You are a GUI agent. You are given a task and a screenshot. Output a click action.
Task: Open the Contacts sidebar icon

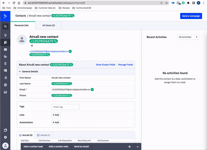coord(5,42)
